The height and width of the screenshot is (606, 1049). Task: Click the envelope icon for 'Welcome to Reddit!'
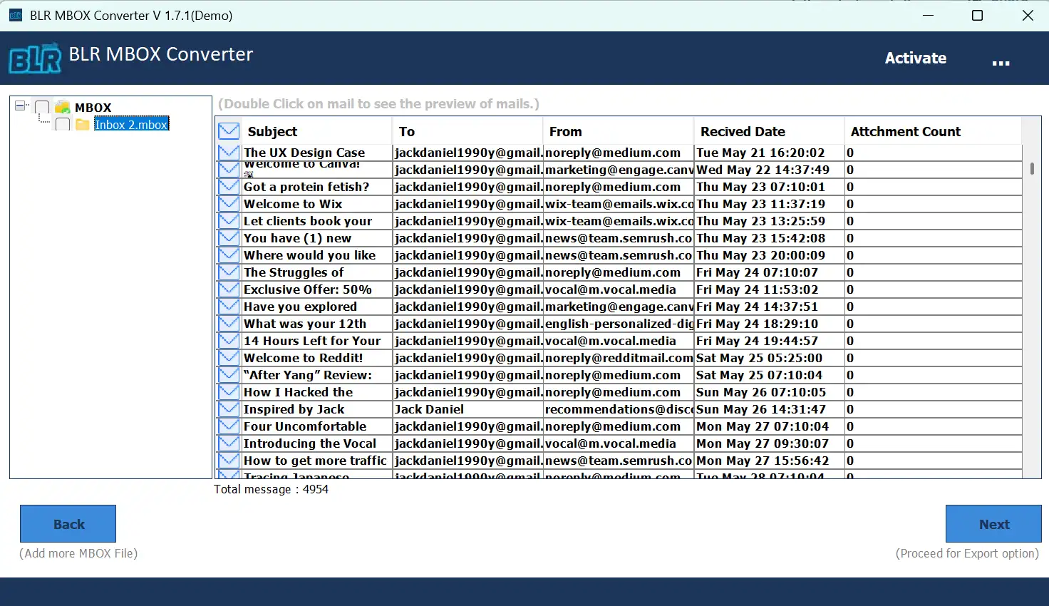point(228,358)
